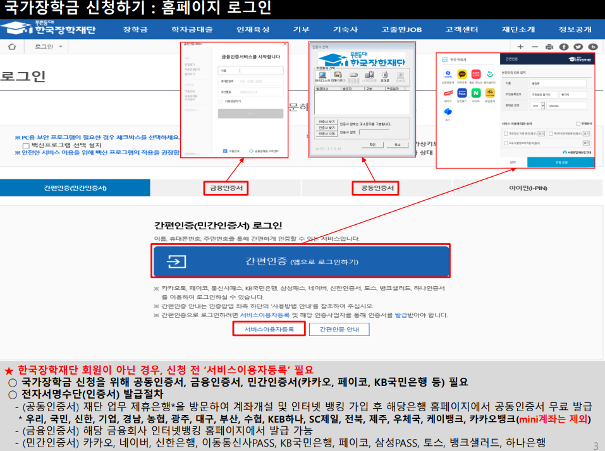605x451 pixels.
Task: Pick the Toss certificate icon
Action: 448,112
